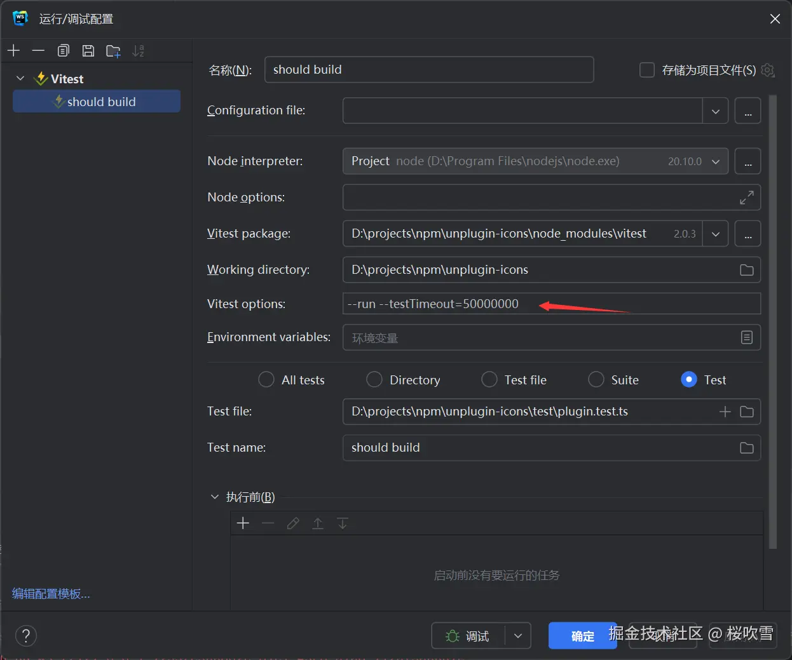
Task: Open the edit configuration templates link
Action: (x=51, y=593)
